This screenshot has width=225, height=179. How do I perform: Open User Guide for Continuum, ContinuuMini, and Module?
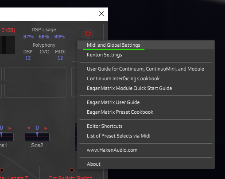click(x=146, y=69)
